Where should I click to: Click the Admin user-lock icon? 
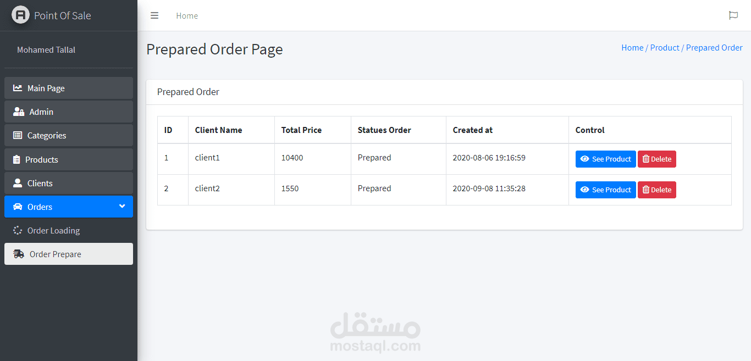[19, 112]
